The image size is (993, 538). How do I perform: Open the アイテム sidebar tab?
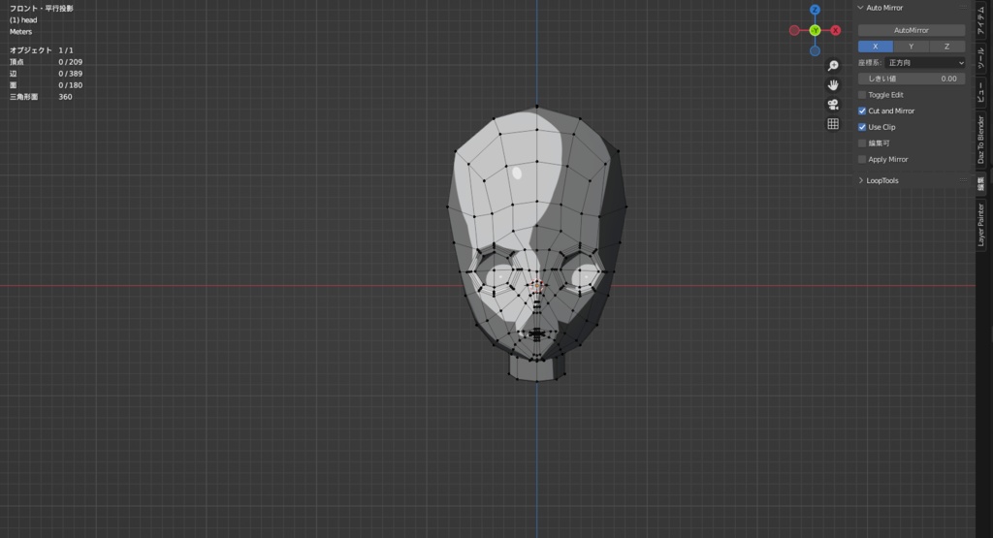tap(981, 19)
